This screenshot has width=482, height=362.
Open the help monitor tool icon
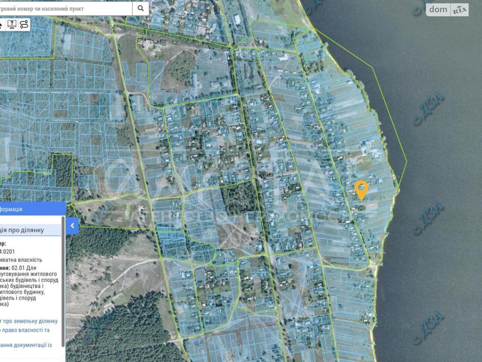(x=12, y=24)
